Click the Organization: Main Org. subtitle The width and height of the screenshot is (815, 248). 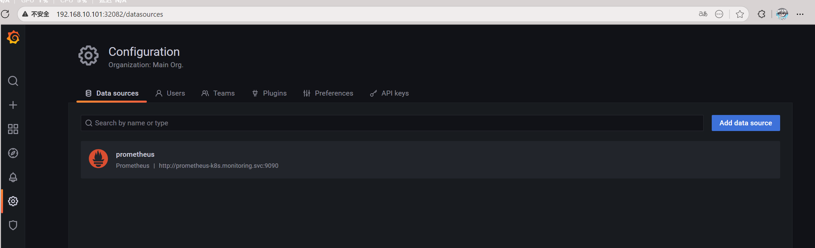click(146, 65)
